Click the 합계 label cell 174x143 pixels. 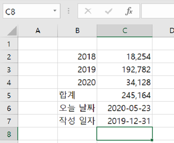pyautogui.click(x=77, y=95)
